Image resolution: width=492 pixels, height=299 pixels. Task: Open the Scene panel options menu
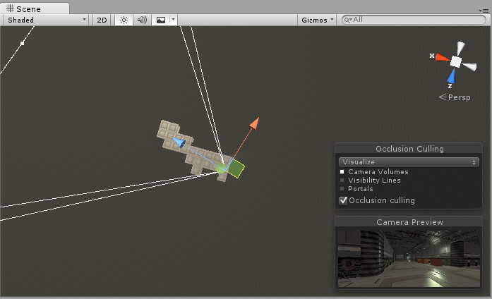pyautogui.click(x=484, y=11)
